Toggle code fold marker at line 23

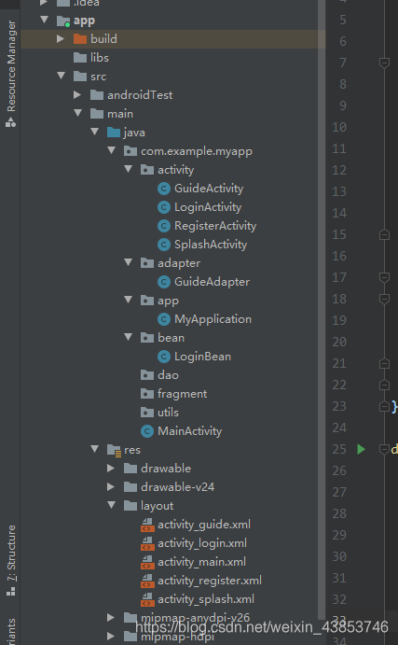pyautogui.click(x=384, y=406)
